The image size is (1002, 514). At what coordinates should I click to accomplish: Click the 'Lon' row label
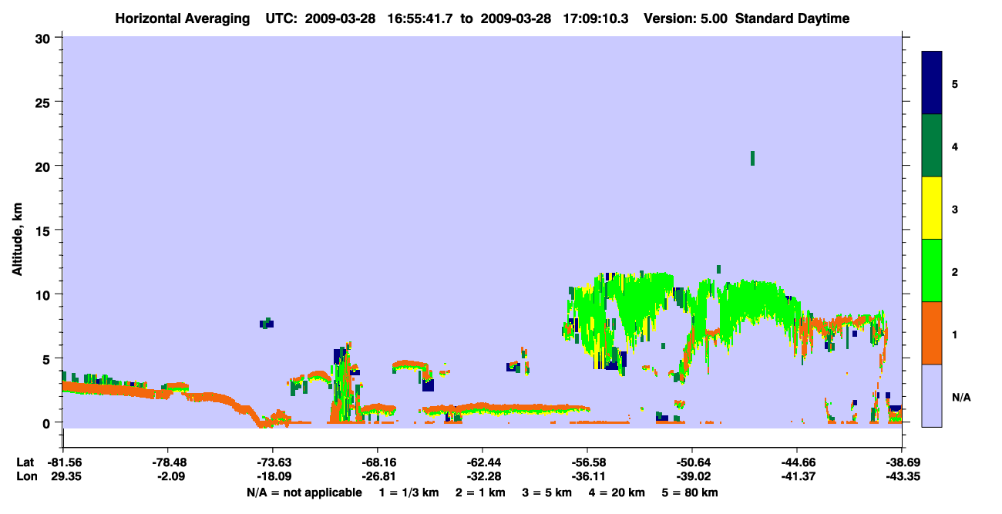click(25, 476)
